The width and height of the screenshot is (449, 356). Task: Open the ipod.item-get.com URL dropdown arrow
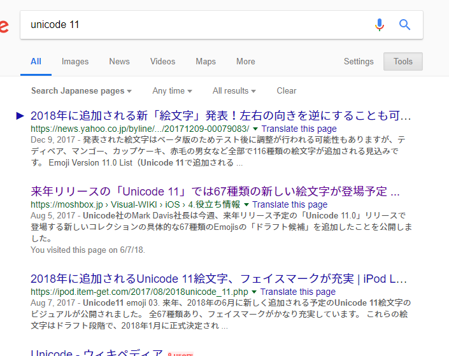click(x=254, y=292)
